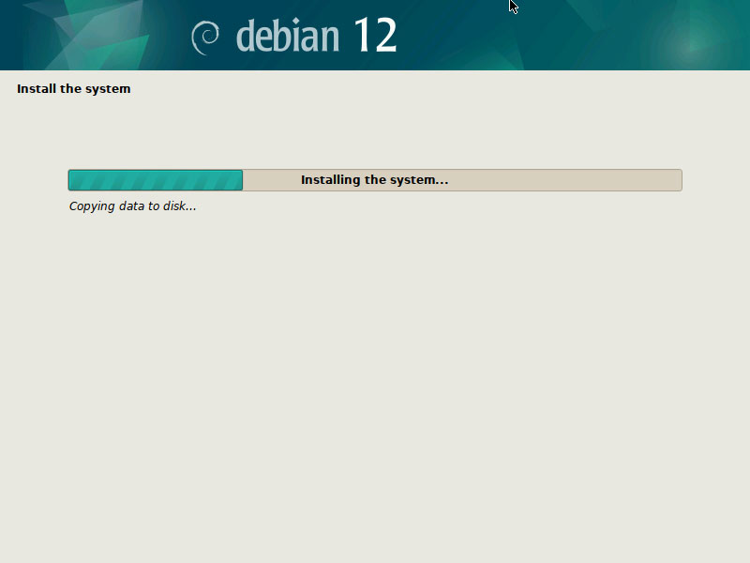This screenshot has width=750, height=563.
Task: Click the "Installing the system..." progress label
Action: pos(374,180)
